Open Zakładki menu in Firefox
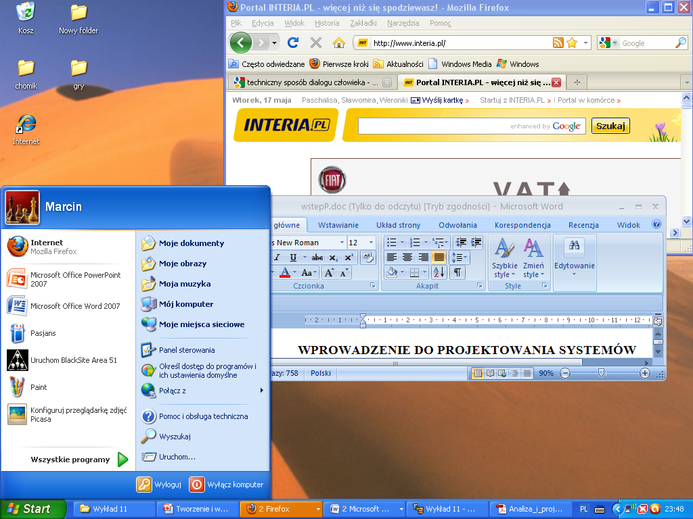The image size is (693, 519). point(363,23)
